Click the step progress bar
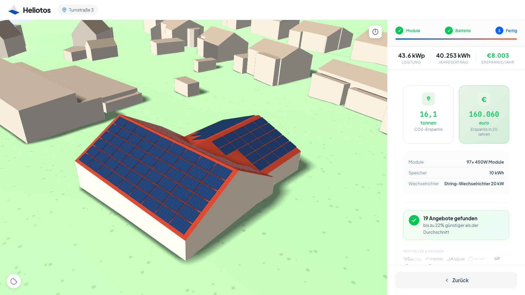Viewport: 525px width, 295px height. (456, 39)
